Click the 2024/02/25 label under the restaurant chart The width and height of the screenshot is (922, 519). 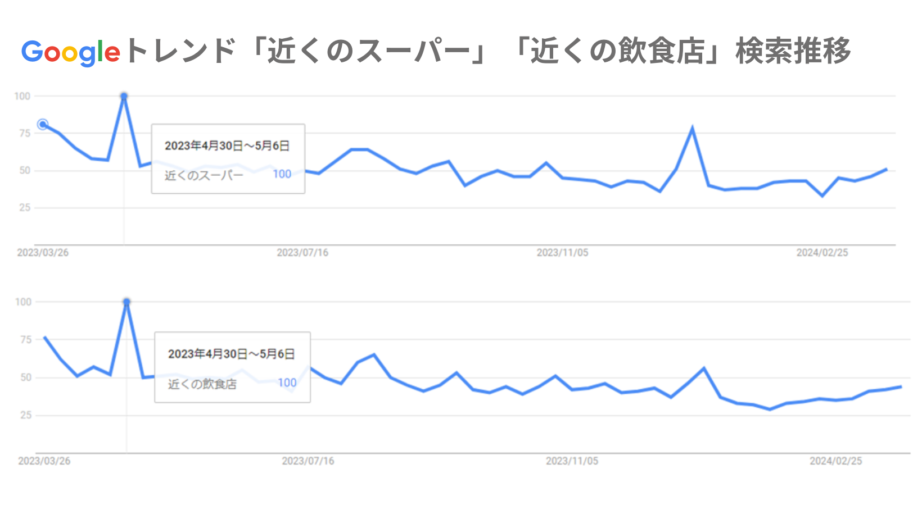click(835, 461)
